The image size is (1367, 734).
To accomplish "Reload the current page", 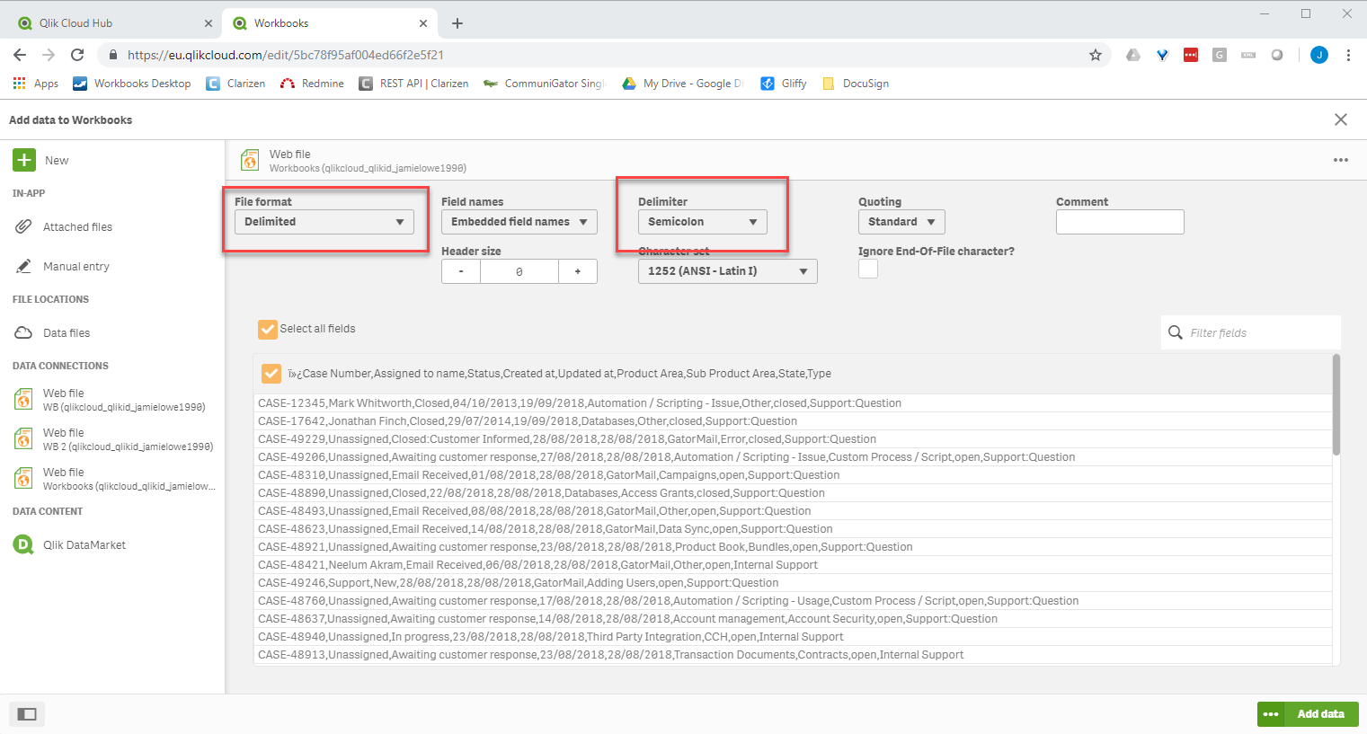I will [x=77, y=55].
